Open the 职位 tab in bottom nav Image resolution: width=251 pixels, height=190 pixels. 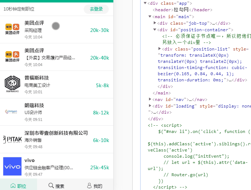coord(19,185)
